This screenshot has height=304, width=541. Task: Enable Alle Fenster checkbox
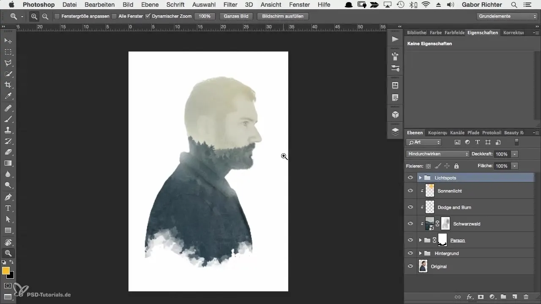tap(114, 16)
